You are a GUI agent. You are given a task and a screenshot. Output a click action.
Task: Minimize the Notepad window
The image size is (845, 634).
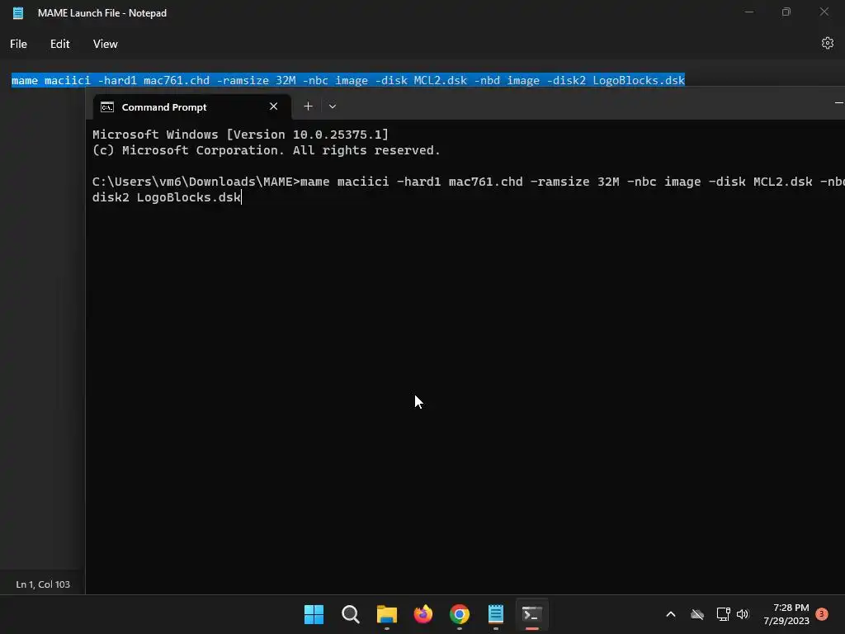pos(749,12)
